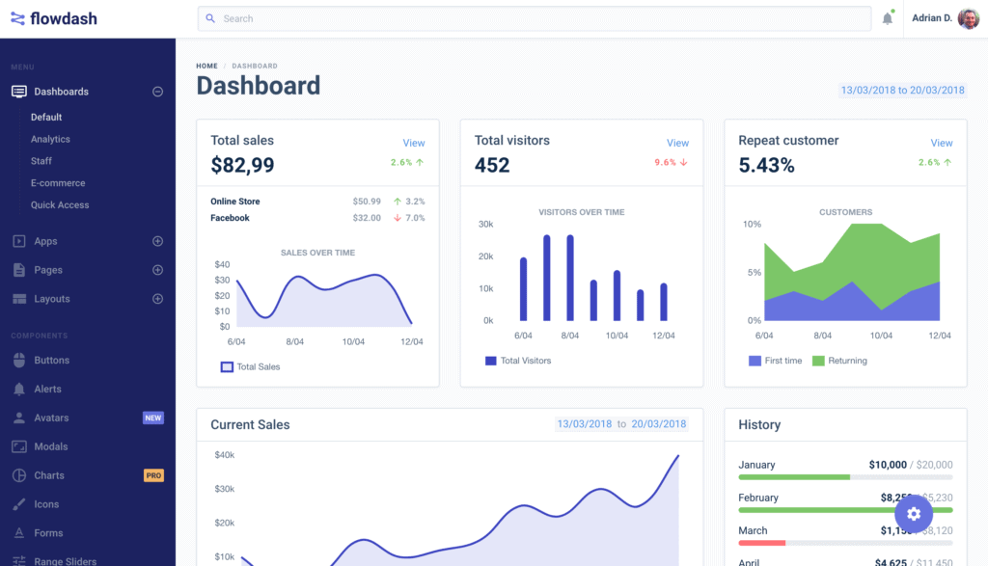Click the Buttons mouse icon in sidebar
Image resolution: width=988 pixels, height=566 pixels.
pos(18,361)
